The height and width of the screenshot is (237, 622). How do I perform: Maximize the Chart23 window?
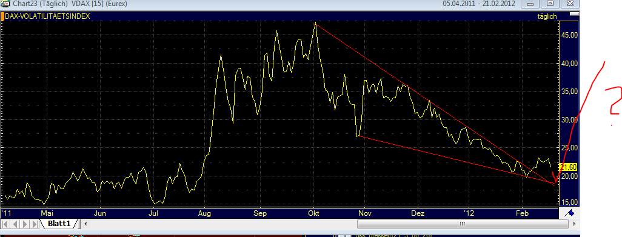tap(550, 4)
